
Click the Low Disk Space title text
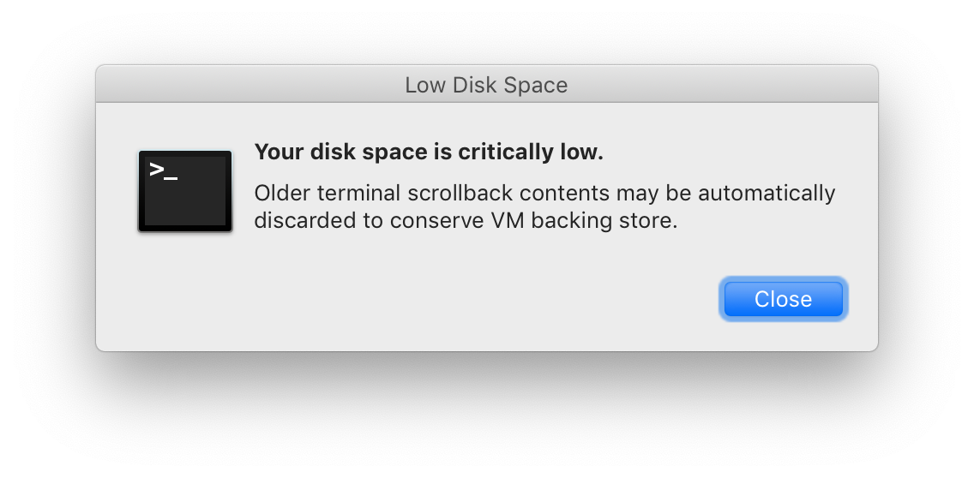(x=486, y=85)
